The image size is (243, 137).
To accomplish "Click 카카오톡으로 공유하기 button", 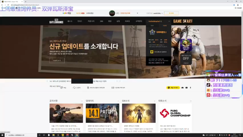I will click(159, 52).
